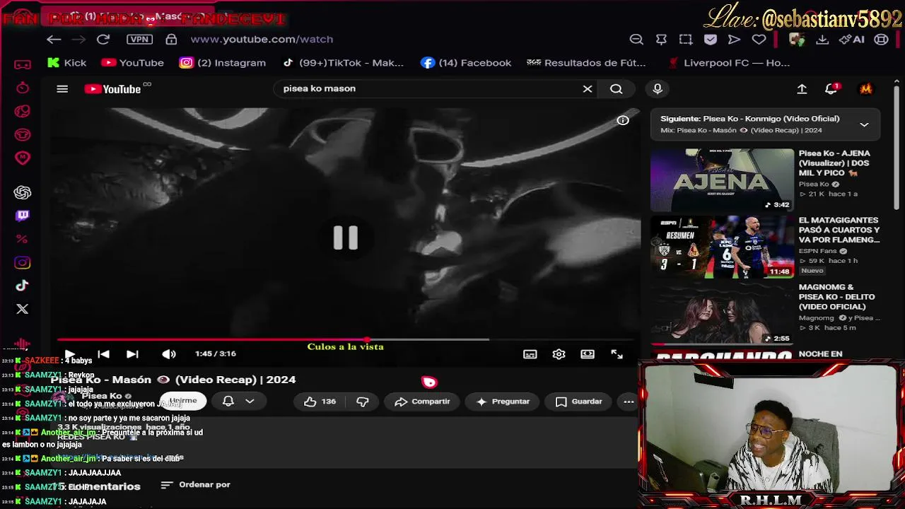
Task: Open the sidebar music player icon
Action: [x=23, y=344]
